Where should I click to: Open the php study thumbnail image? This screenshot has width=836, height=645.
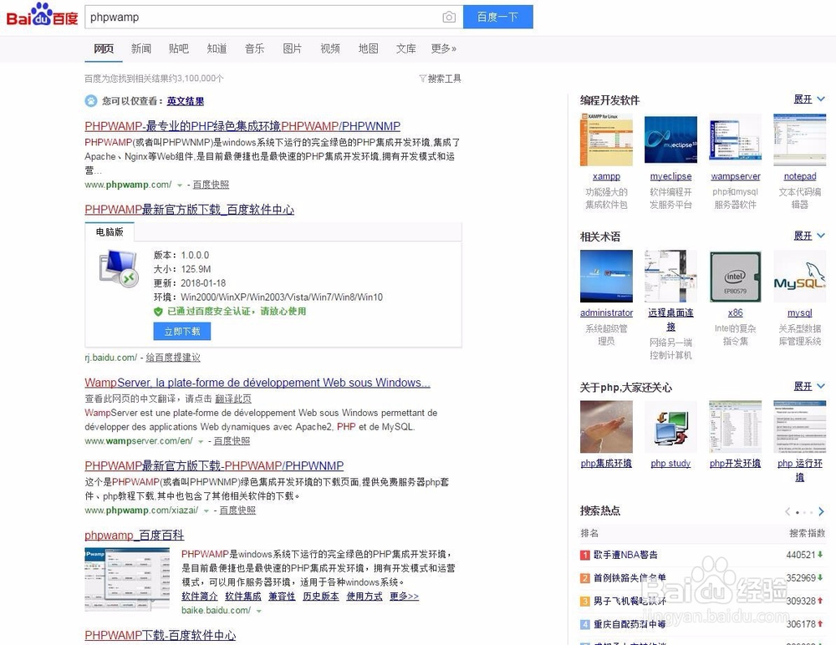point(670,427)
